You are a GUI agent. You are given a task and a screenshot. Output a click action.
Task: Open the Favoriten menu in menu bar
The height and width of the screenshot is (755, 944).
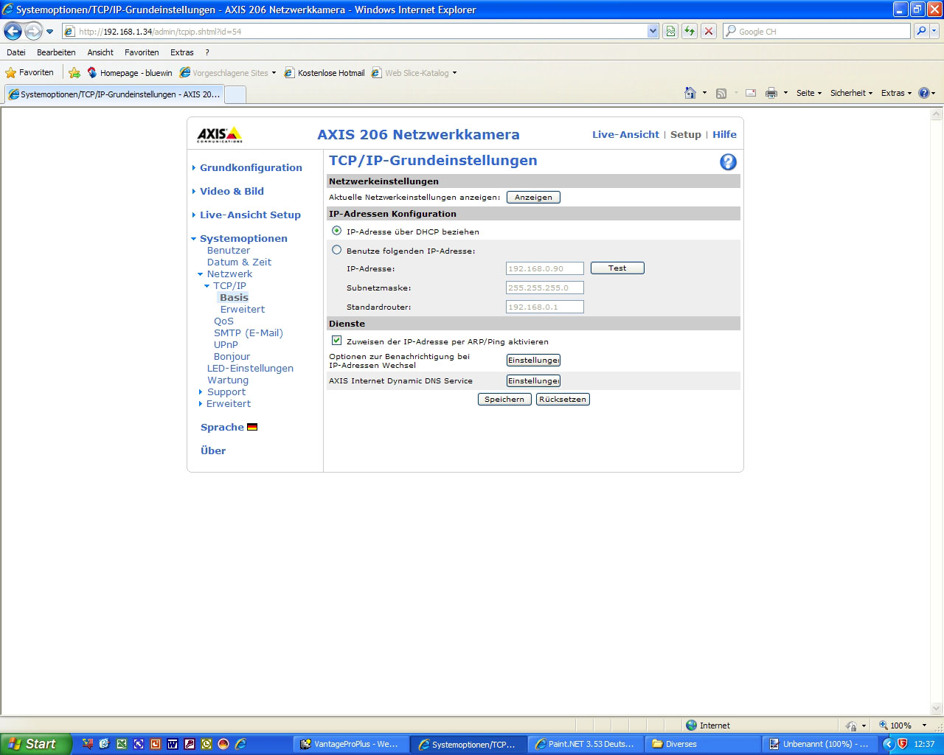coord(142,52)
